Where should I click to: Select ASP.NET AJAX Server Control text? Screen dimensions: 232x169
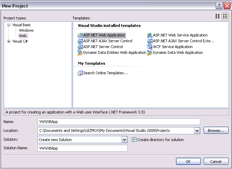coord(108,41)
